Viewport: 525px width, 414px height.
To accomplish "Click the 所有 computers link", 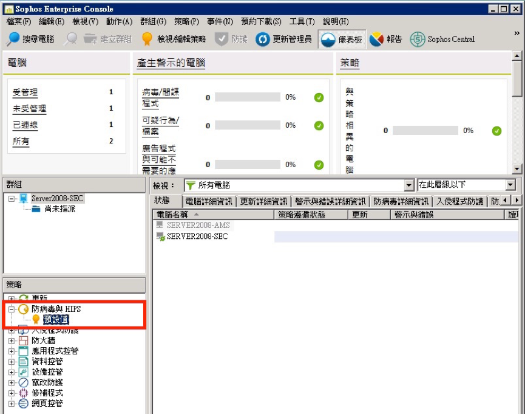I will pos(21,142).
